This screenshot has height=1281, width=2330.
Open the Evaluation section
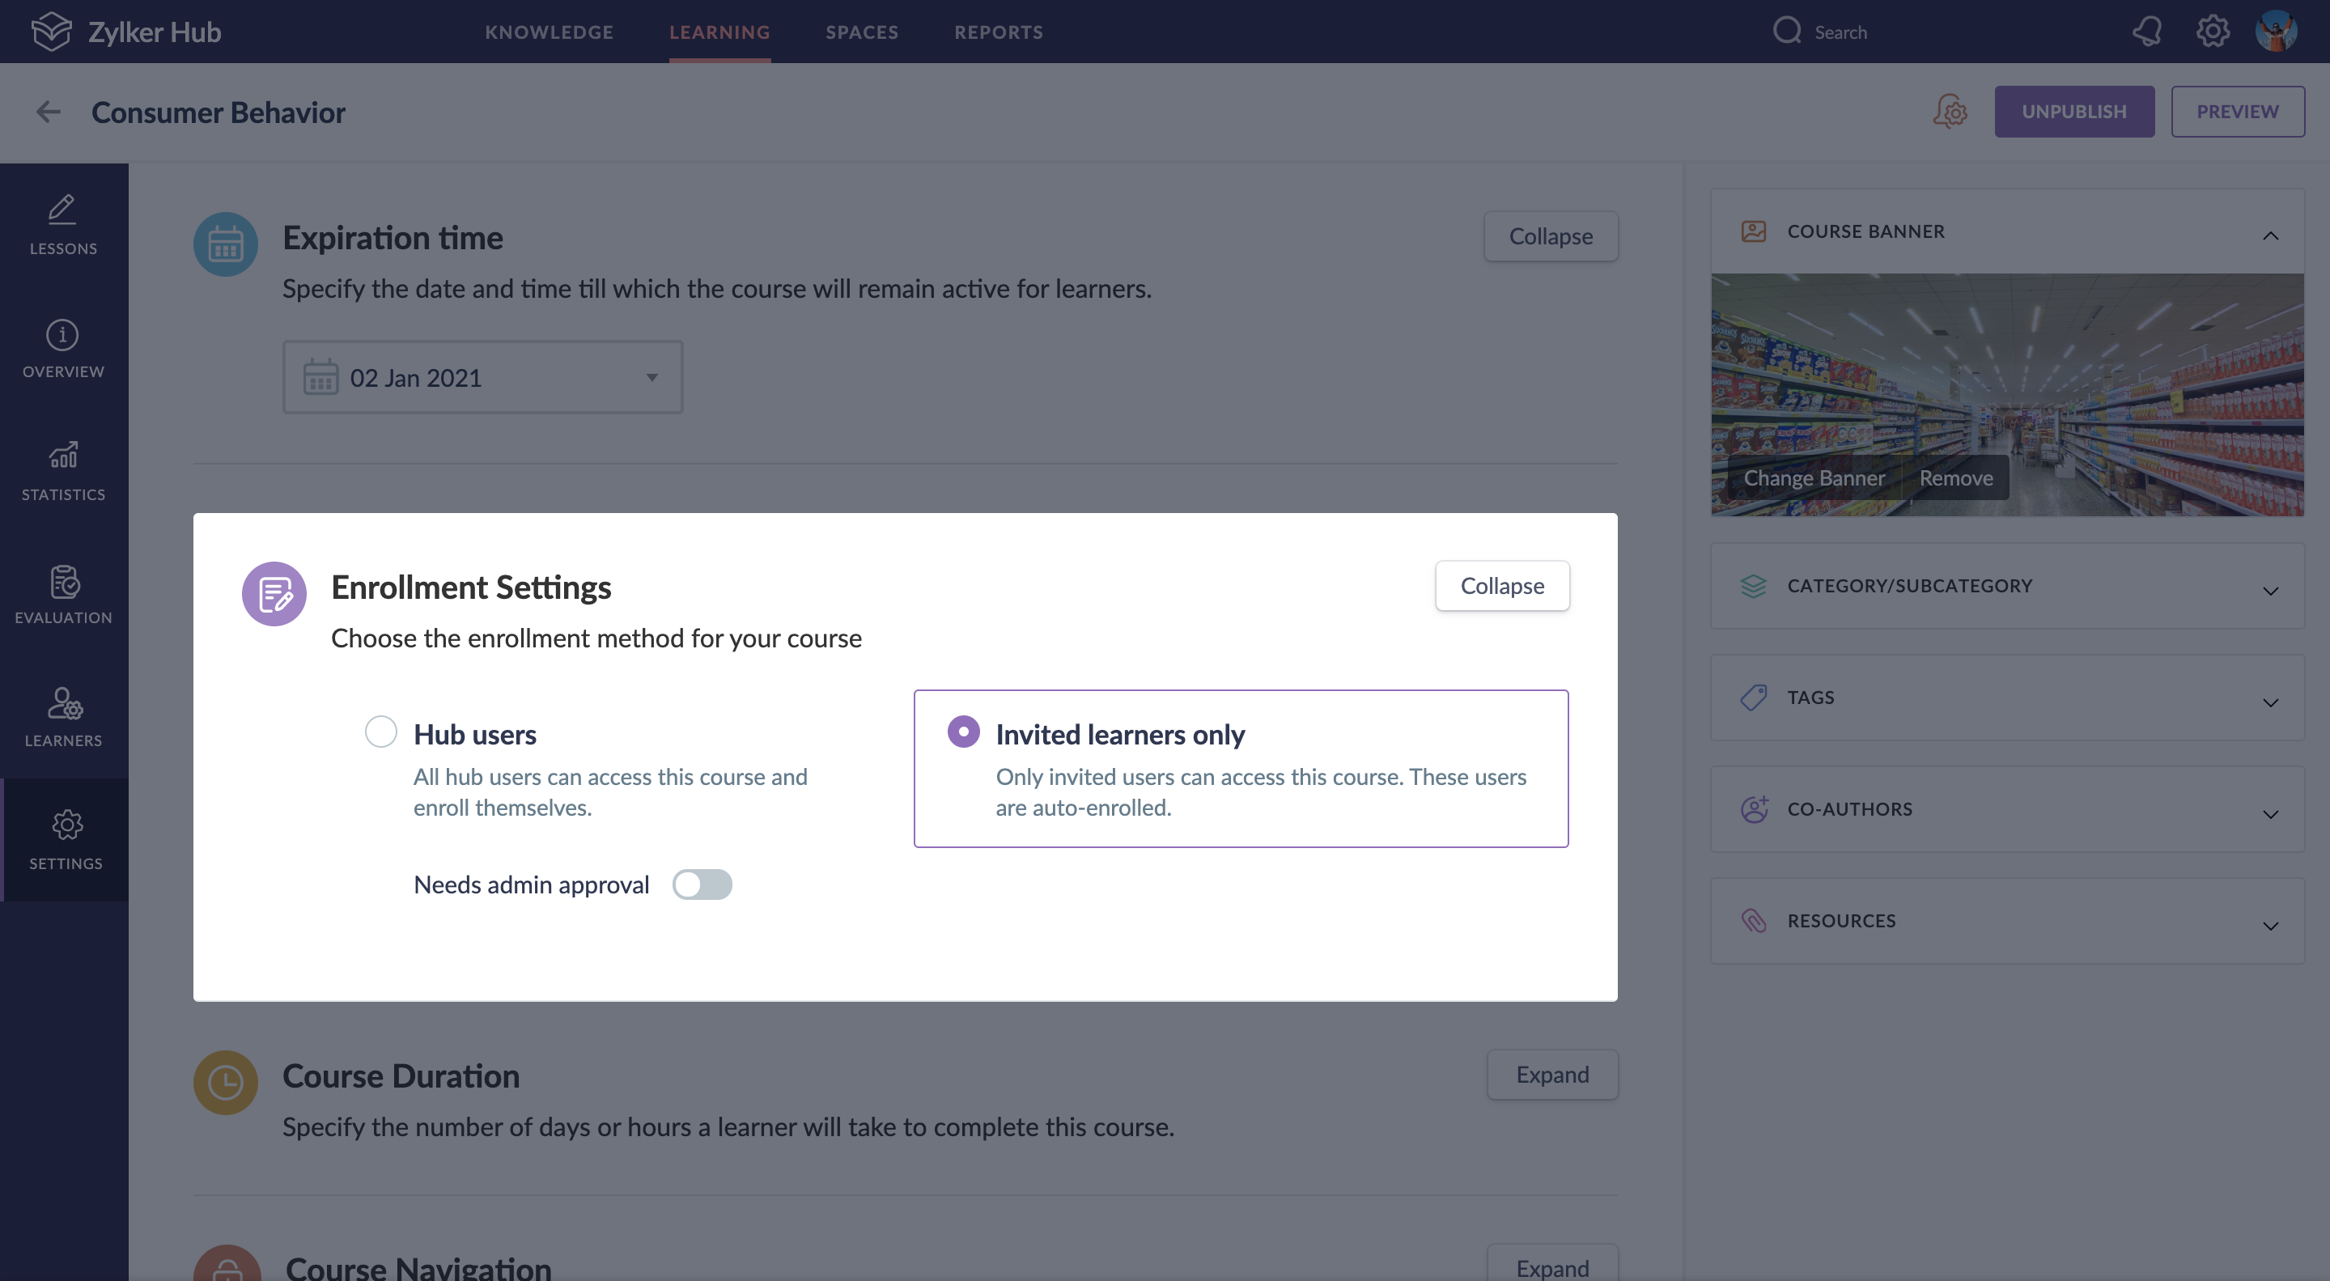click(x=63, y=593)
